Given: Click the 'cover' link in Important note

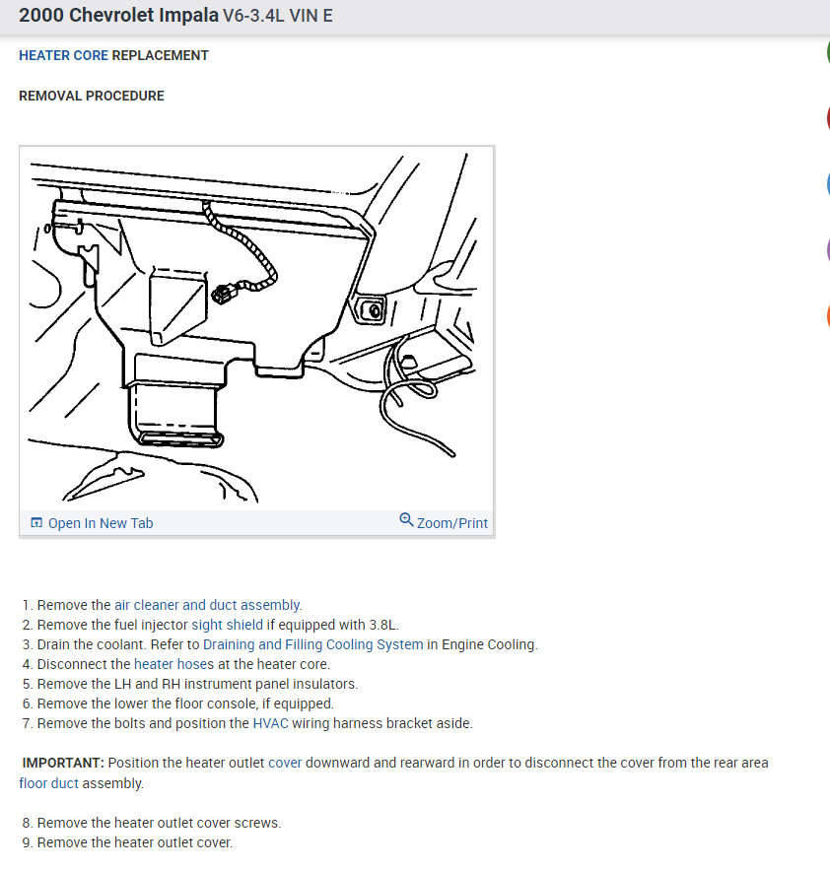Looking at the screenshot, I should click(x=285, y=763).
